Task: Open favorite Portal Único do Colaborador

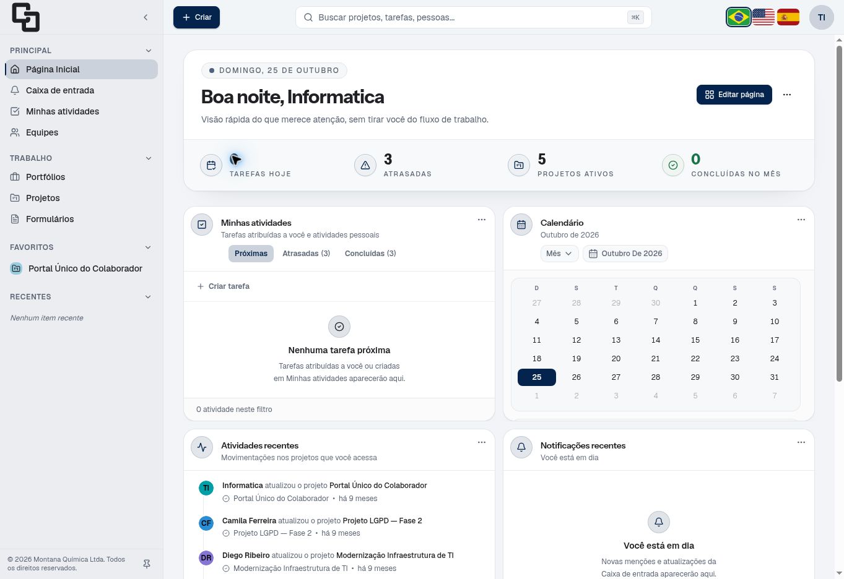Action: [81, 268]
